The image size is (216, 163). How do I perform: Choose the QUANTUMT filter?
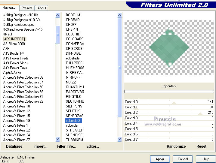tap(75, 87)
